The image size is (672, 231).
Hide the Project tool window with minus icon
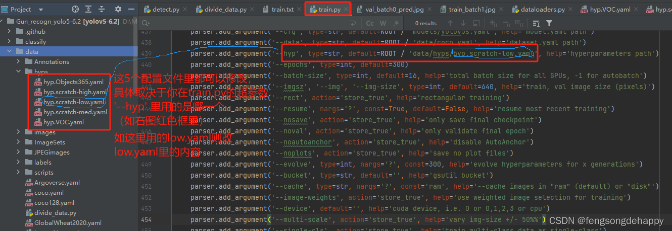coord(131,9)
